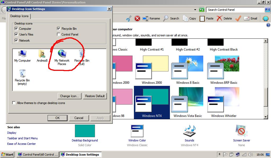Open the Display link under See also
Screen dimensions: 271x158
tap(12, 133)
